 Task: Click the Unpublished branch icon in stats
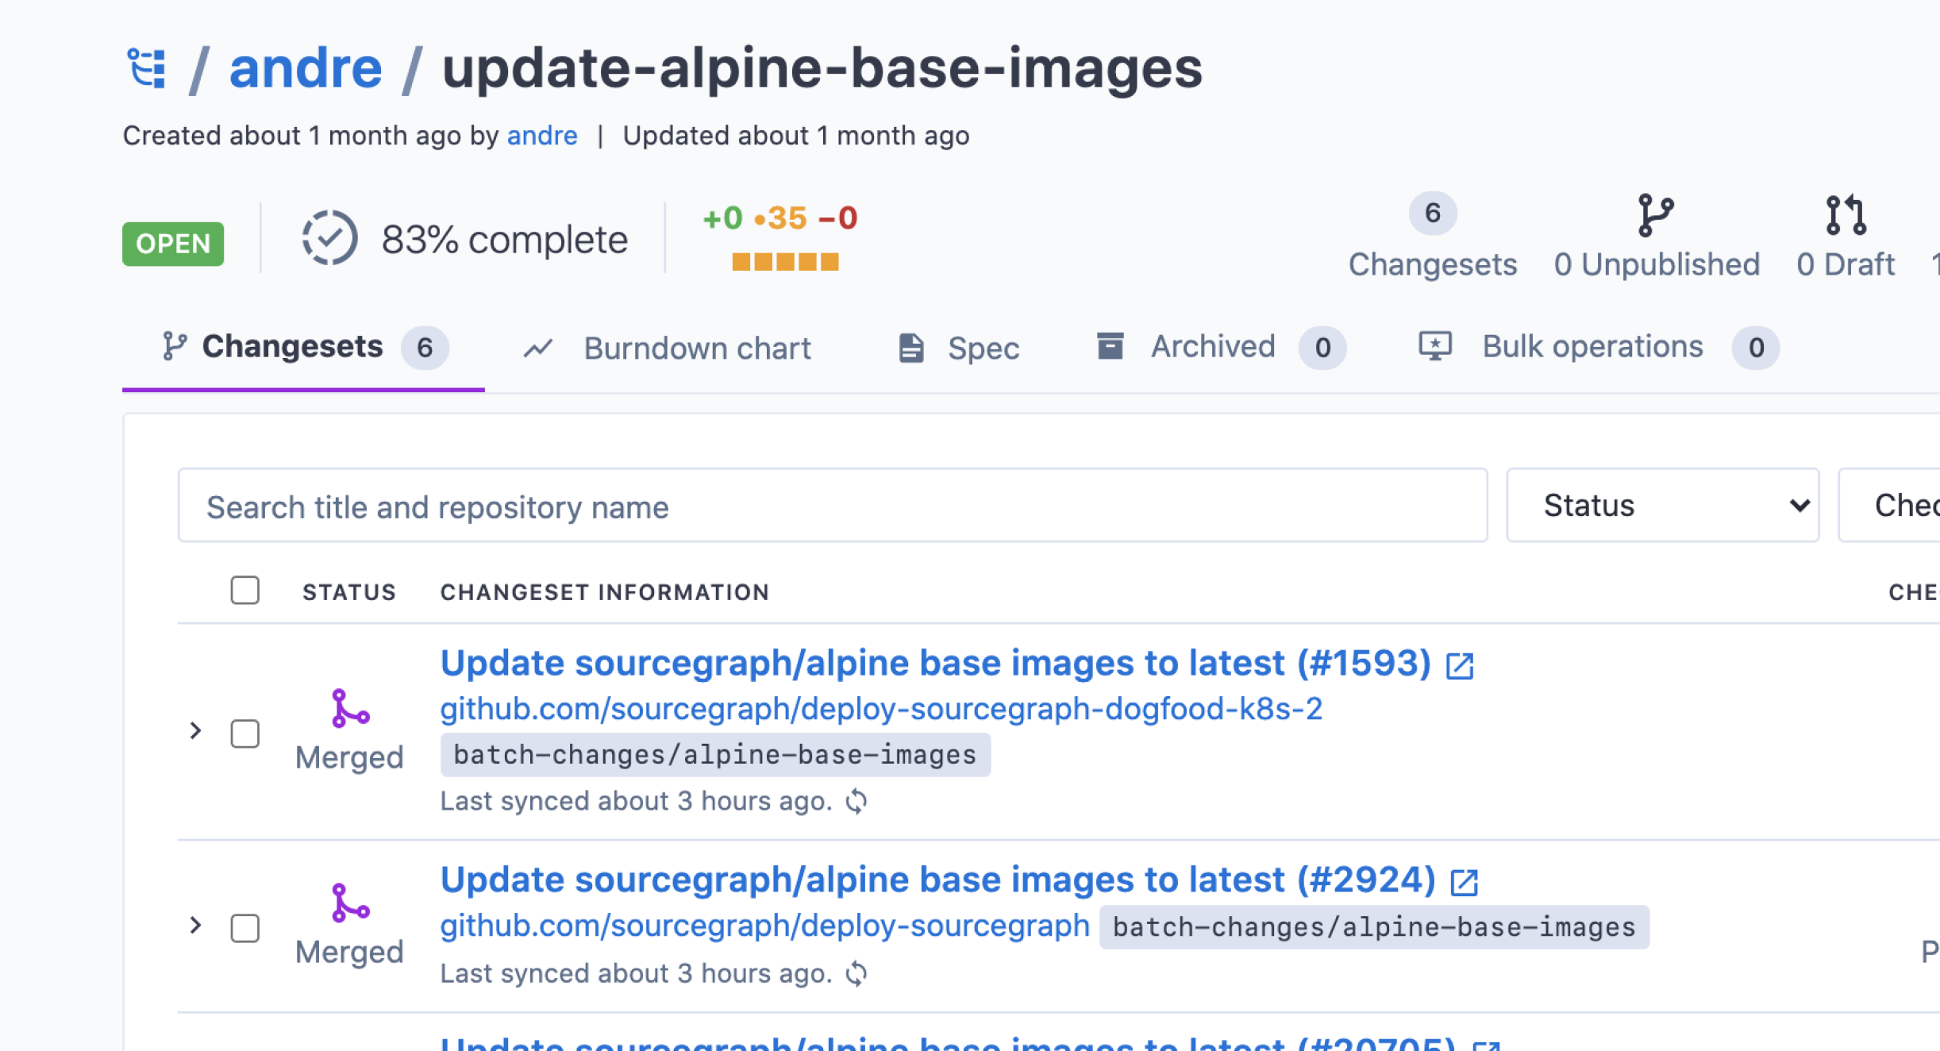(x=1656, y=215)
